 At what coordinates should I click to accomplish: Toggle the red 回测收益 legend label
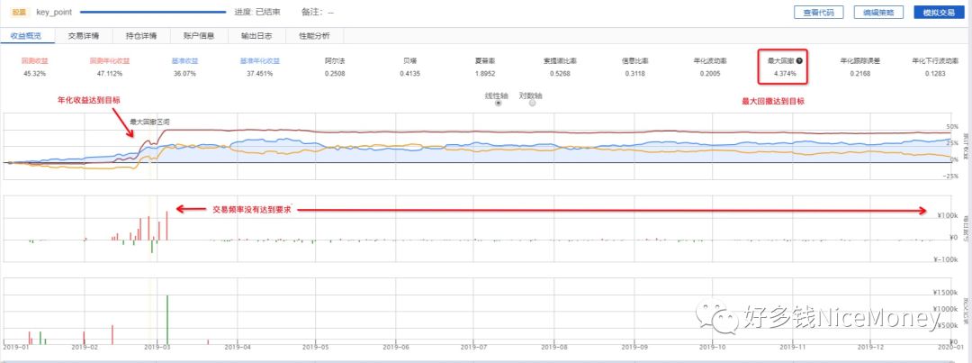coord(35,61)
